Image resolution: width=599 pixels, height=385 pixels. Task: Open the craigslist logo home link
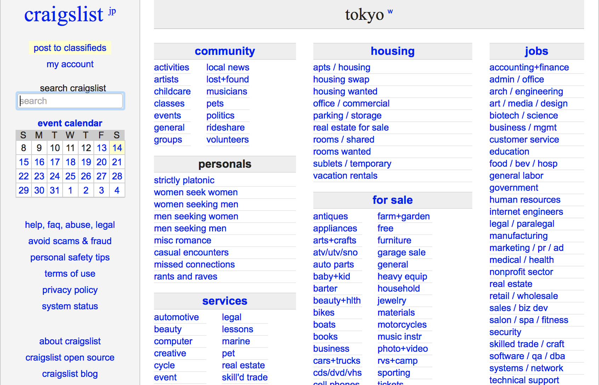(64, 15)
